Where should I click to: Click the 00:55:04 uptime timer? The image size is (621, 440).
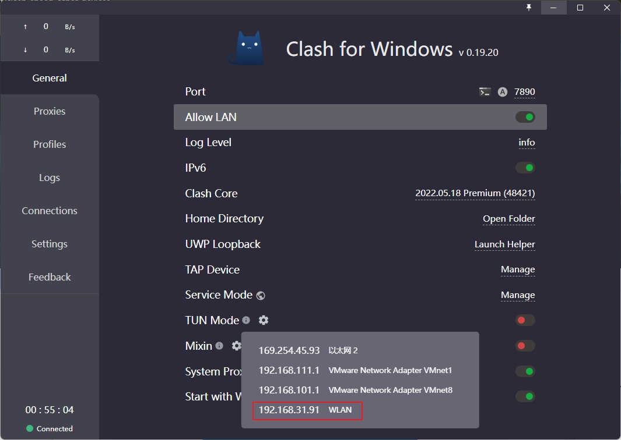coord(50,410)
